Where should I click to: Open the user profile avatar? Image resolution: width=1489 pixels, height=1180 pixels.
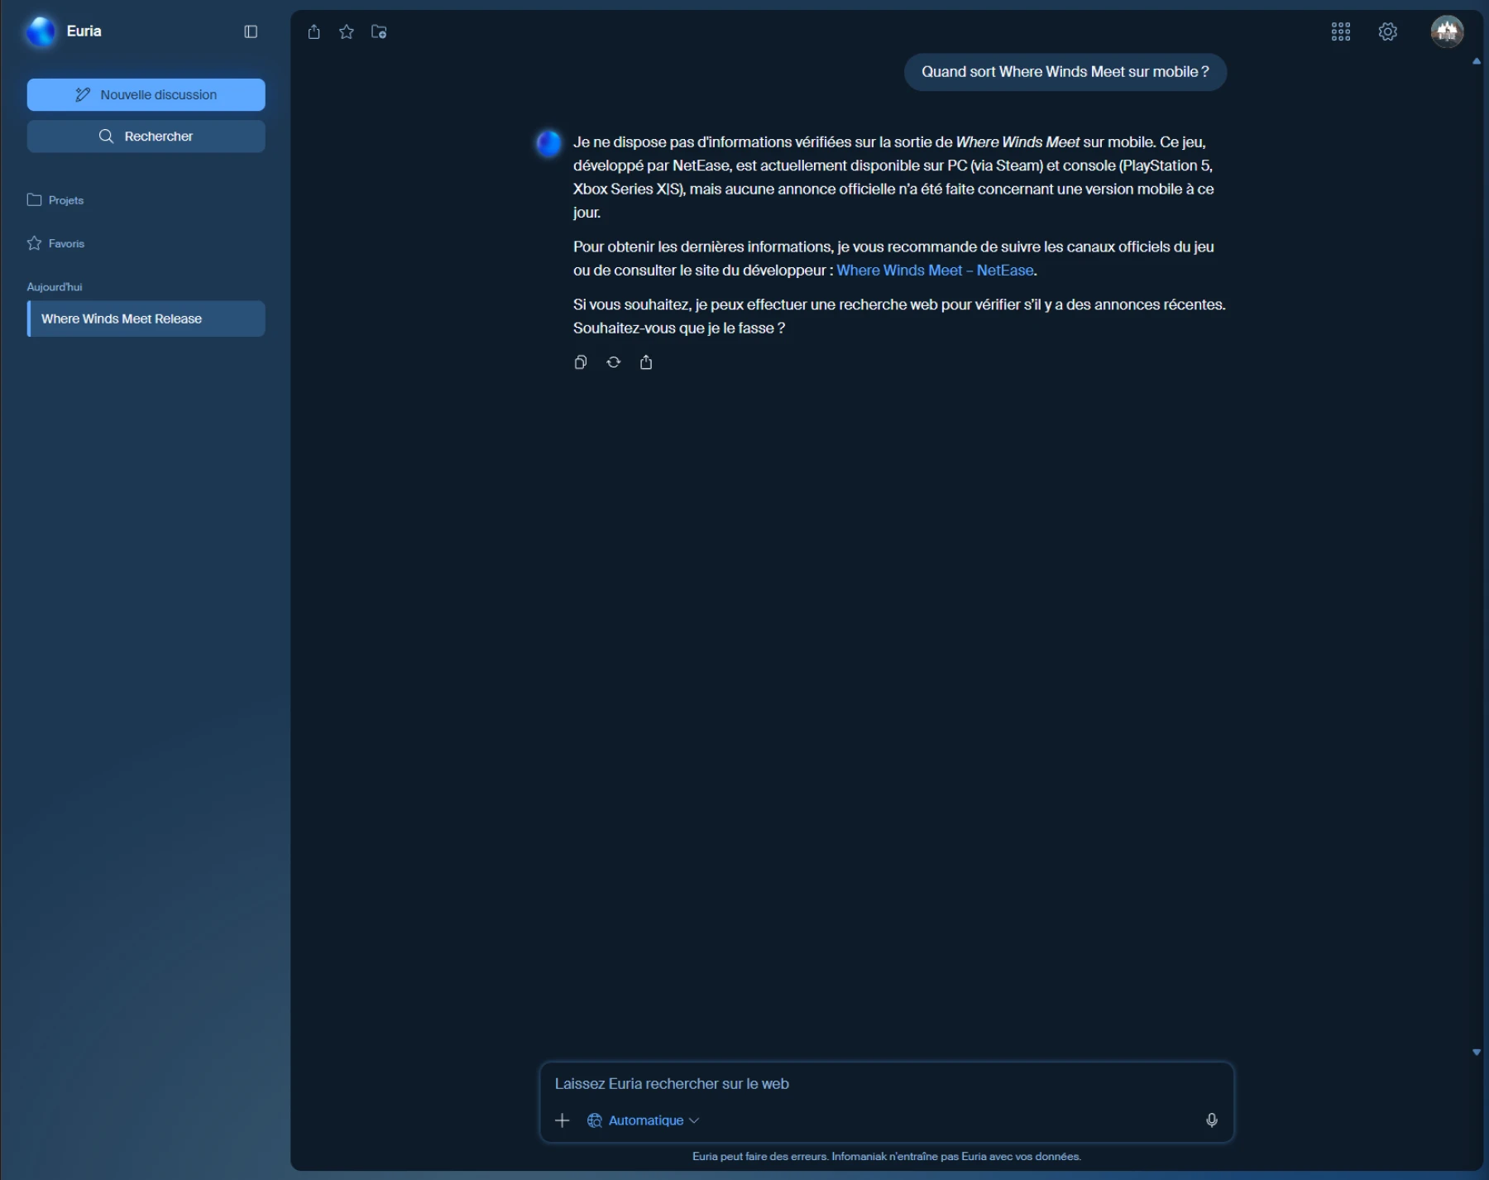[x=1446, y=31]
